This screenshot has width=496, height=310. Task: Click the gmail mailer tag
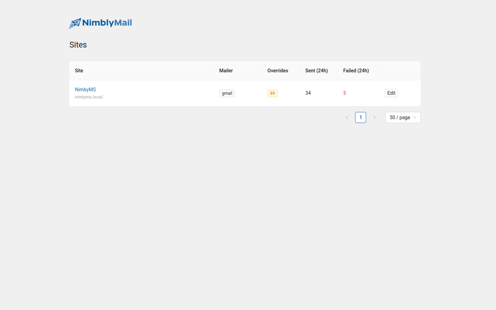pyautogui.click(x=227, y=93)
